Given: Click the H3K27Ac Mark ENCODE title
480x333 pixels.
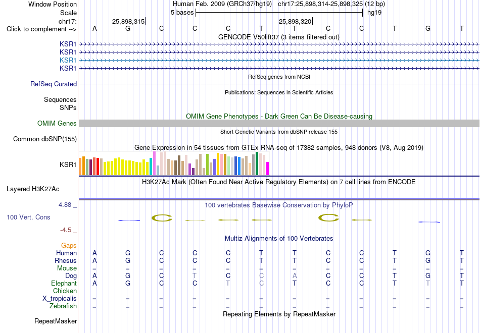Looking at the screenshot, I should click(x=279, y=182).
